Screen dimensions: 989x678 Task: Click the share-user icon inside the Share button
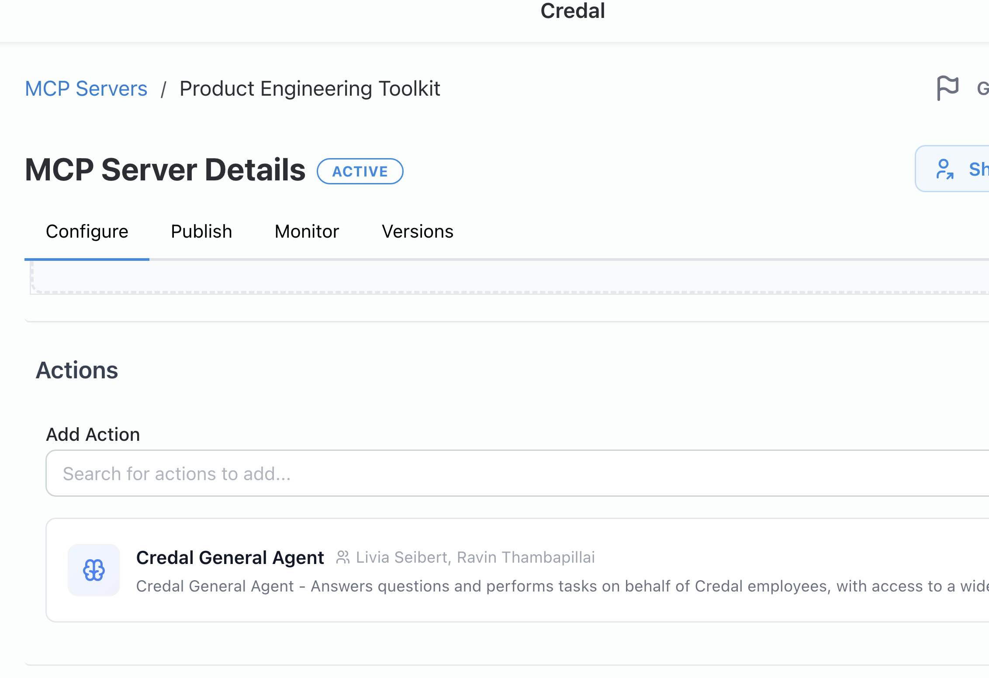pyautogui.click(x=944, y=169)
